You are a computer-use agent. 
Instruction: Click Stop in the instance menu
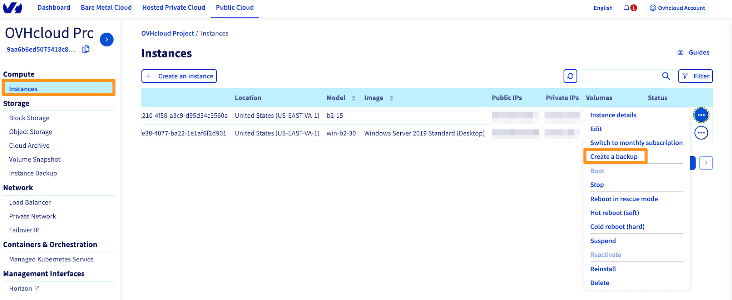point(597,185)
